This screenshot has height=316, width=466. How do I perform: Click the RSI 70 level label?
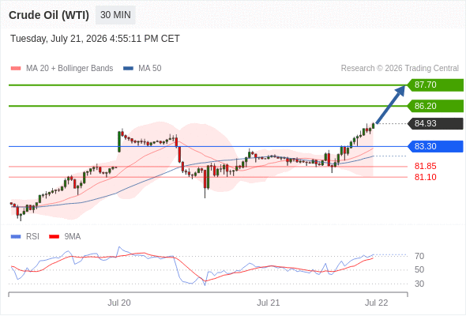click(x=419, y=256)
